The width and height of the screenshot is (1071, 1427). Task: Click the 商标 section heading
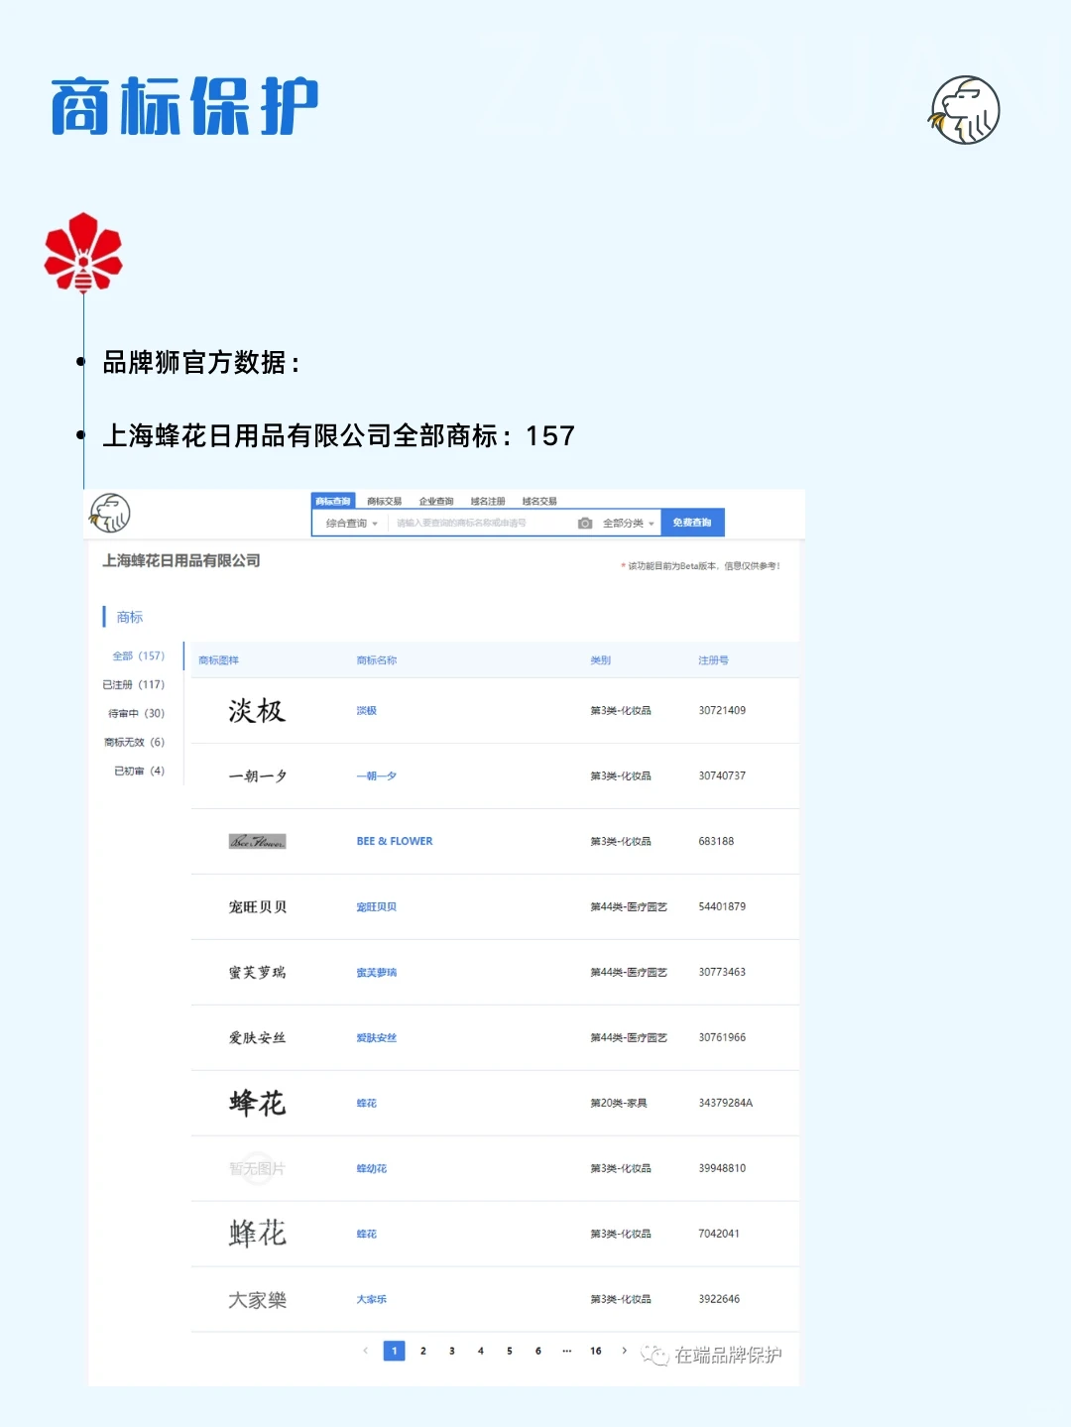click(130, 617)
